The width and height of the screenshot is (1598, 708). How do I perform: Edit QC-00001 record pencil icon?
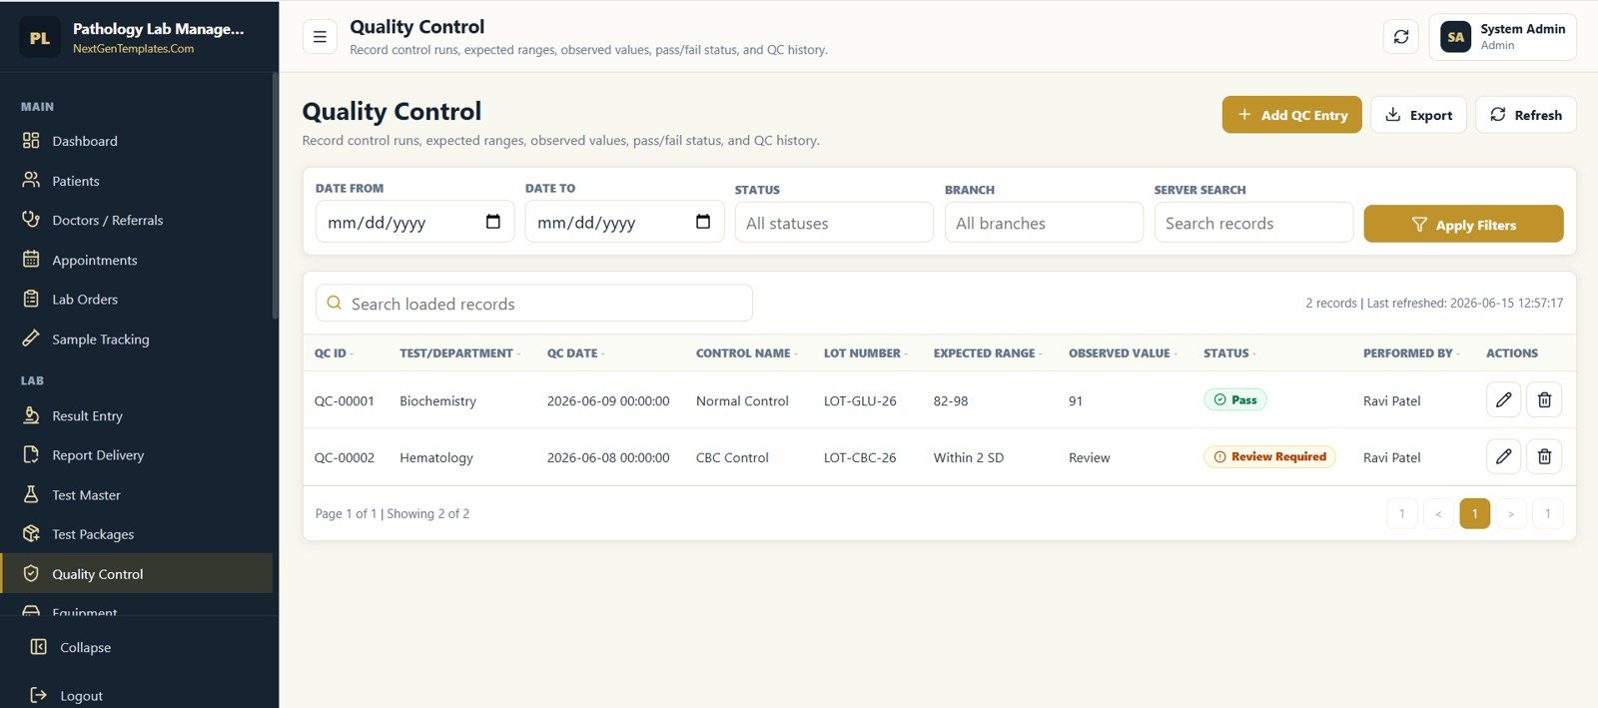(1503, 399)
